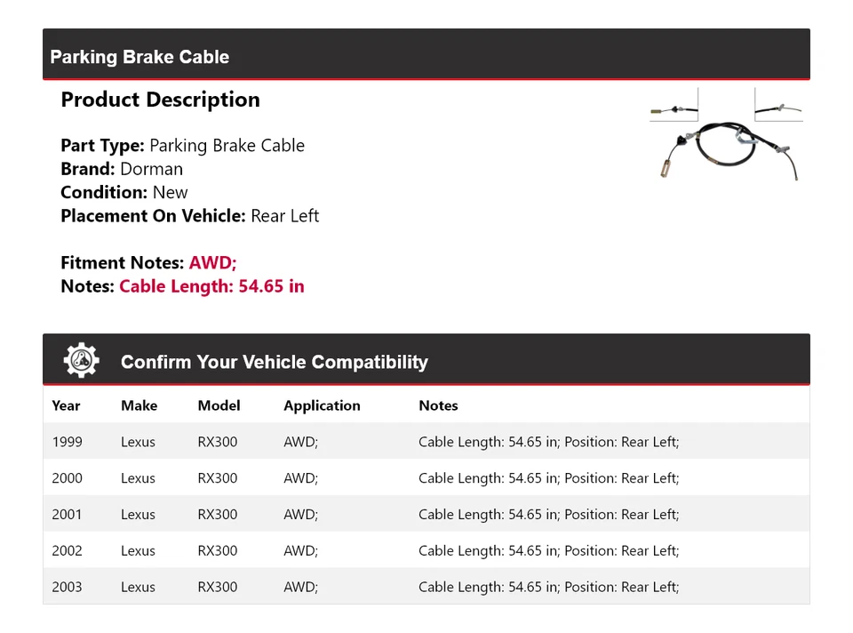
Task: Click the red Cable Length: 54.65 in note
Action: click(x=211, y=286)
